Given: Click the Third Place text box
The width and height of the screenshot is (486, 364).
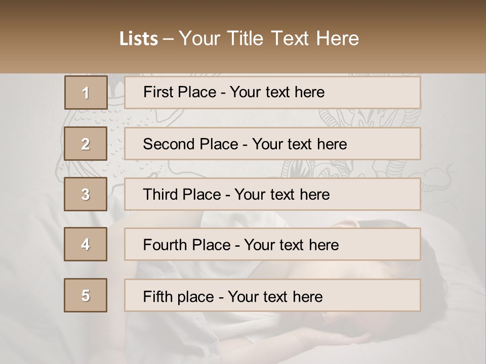Looking at the screenshot, I should click(x=272, y=194).
